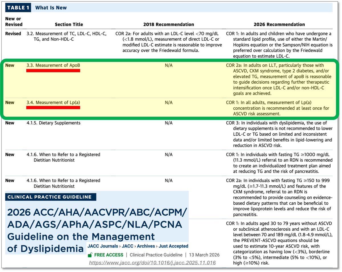
Task: Select the COR 3 dietary supplements recommendation
Action: [x=279, y=134]
